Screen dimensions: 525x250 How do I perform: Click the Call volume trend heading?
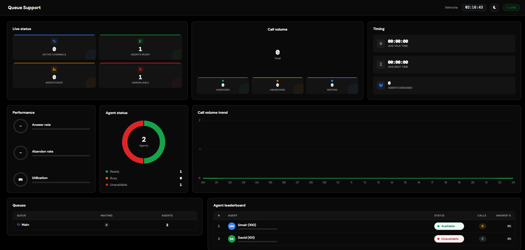(x=213, y=113)
